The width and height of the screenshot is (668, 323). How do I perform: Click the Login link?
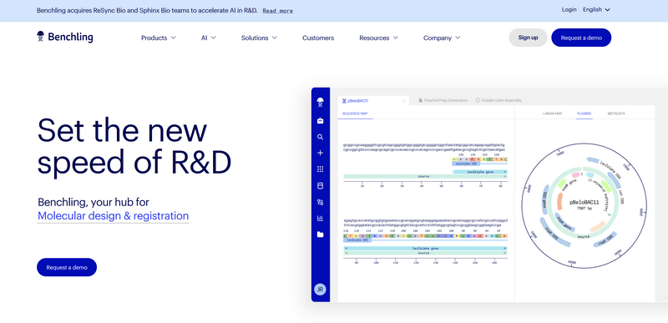569,9
